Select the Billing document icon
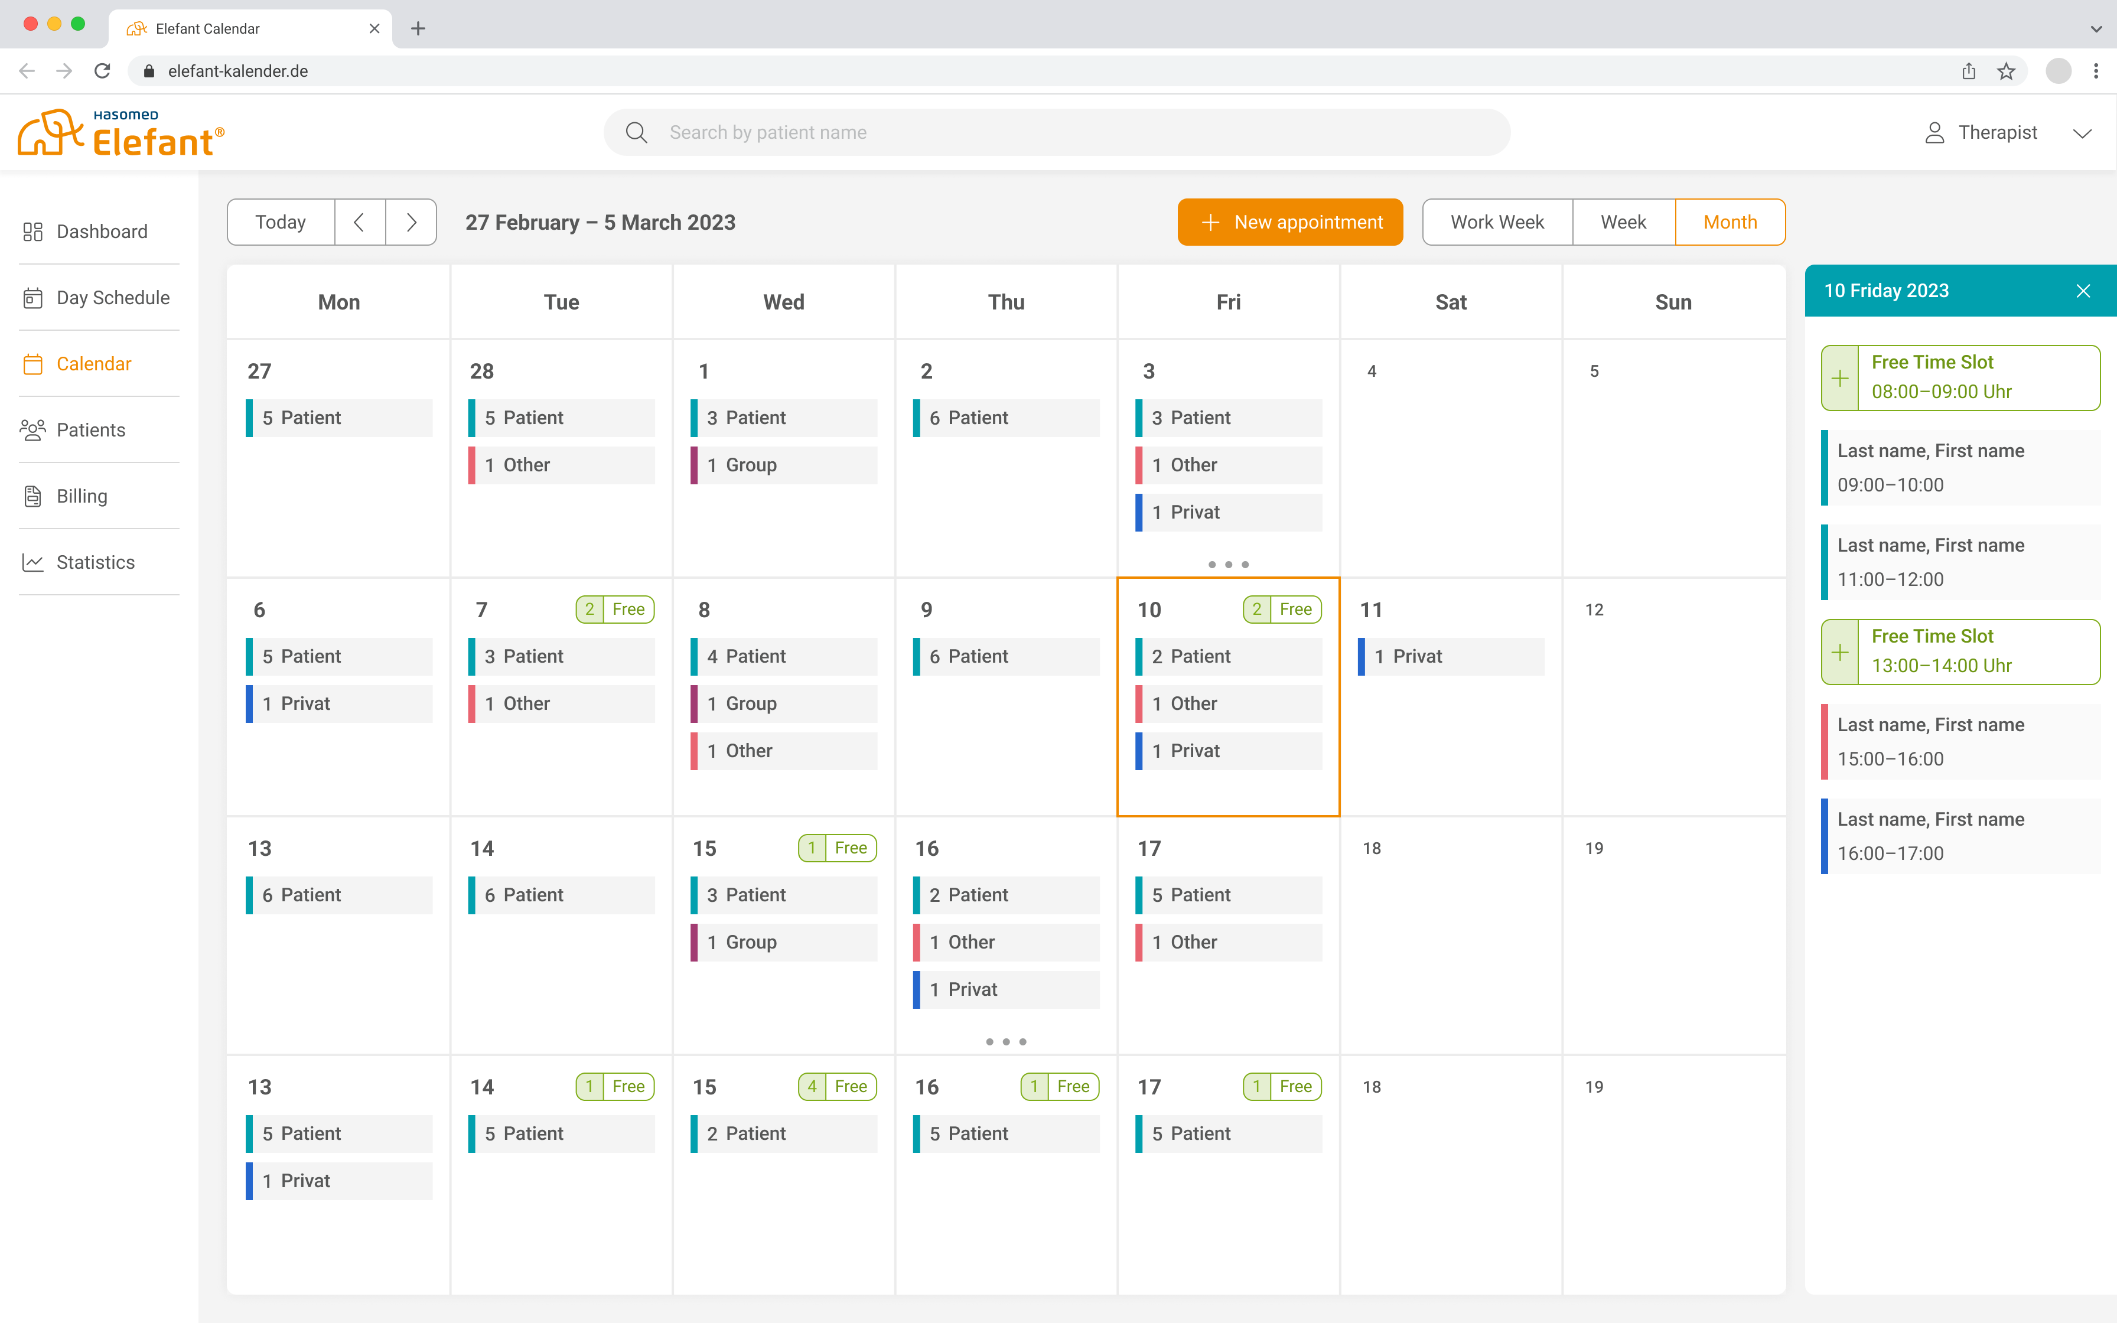2117x1323 pixels. pyautogui.click(x=32, y=496)
